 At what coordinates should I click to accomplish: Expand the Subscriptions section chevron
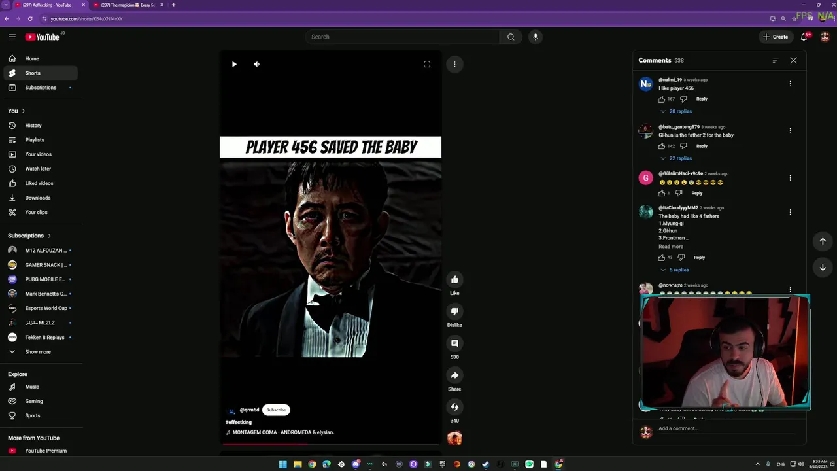pos(49,235)
